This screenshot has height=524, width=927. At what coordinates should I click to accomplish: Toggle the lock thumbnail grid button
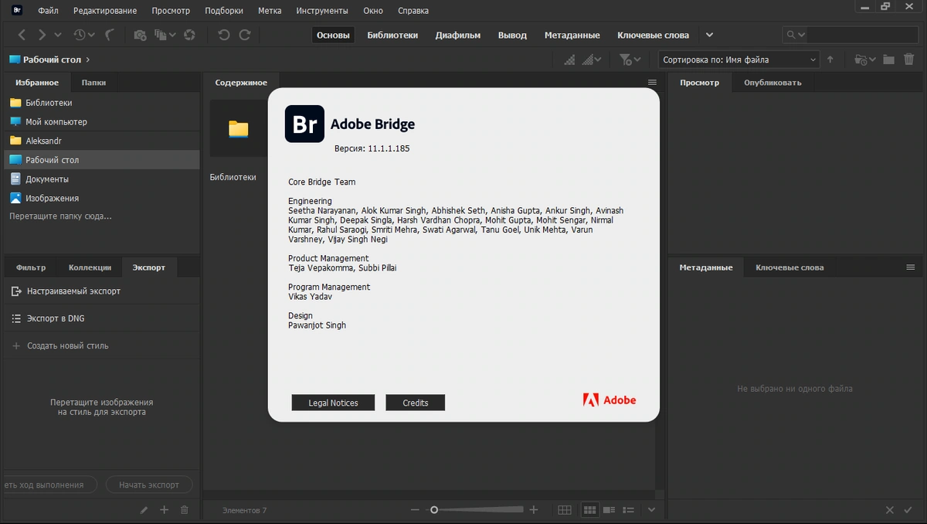pyautogui.click(x=565, y=510)
